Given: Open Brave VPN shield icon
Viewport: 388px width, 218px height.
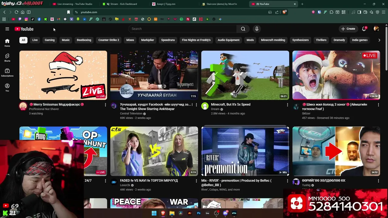Looking at the screenshot, I should [x=377, y=12].
